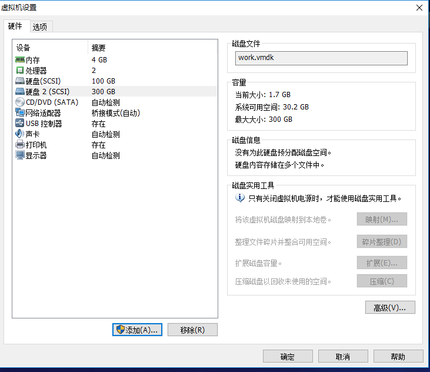Click the 桥接模式(自动) summary
This screenshot has height=372, width=430.
[x=116, y=113]
